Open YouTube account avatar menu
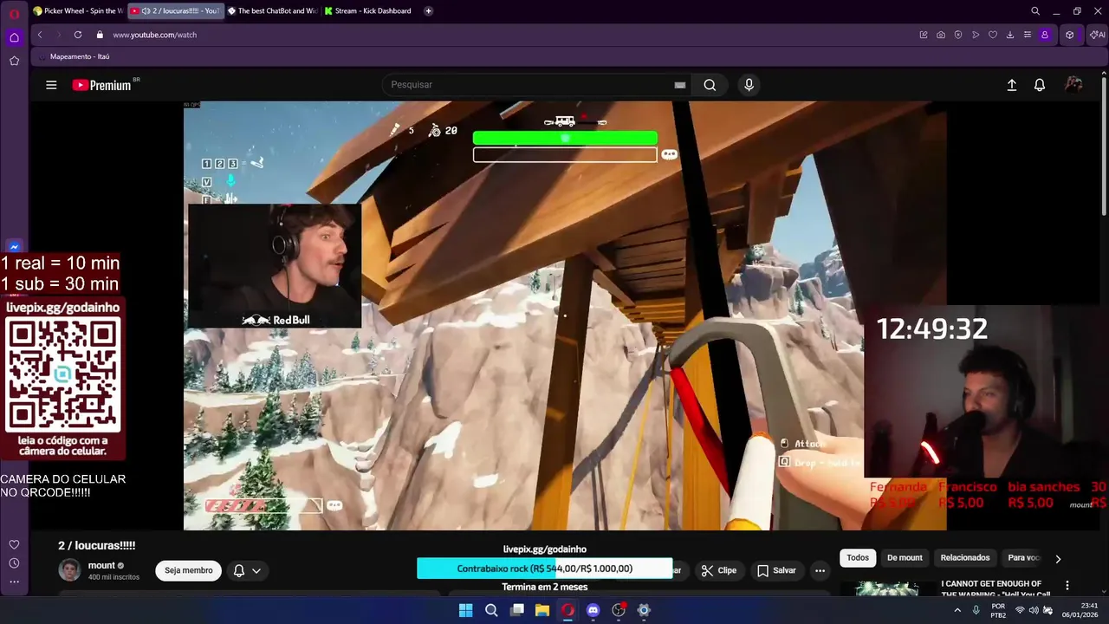This screenshot has height=624, width=1109. (x=1073, y=85)
